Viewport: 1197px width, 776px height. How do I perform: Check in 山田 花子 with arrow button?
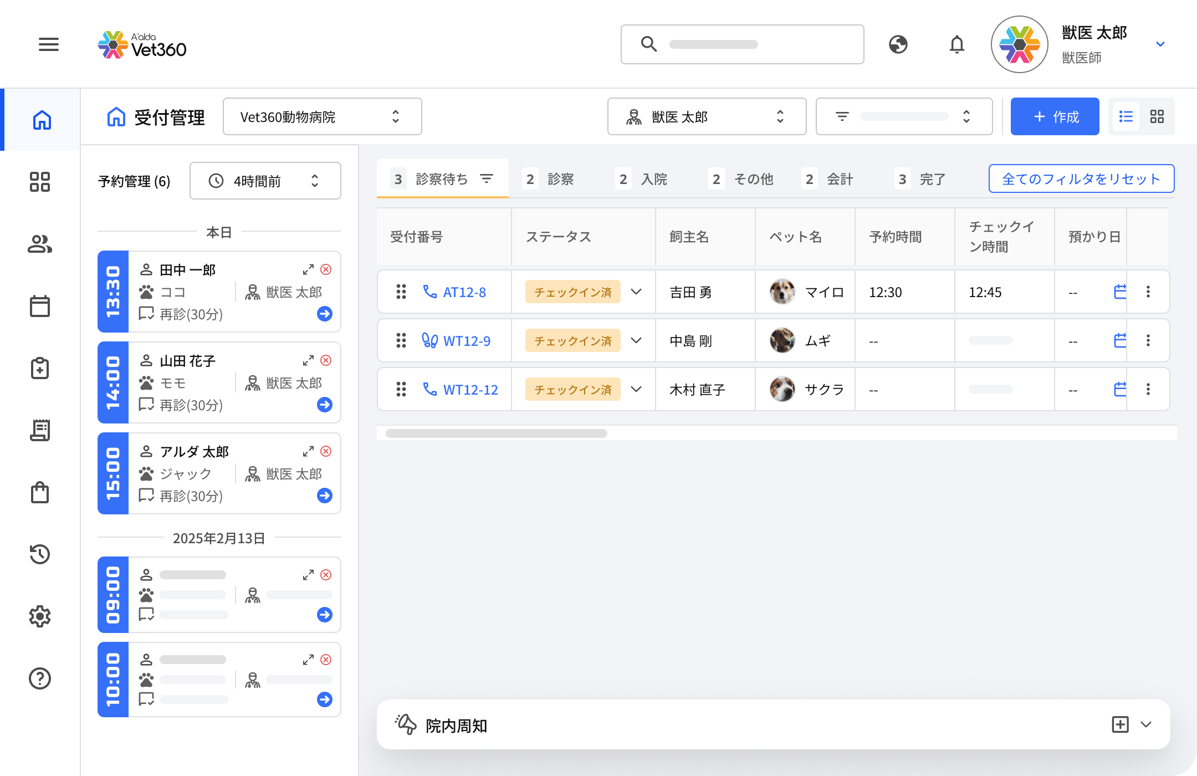(x=325, y=405)
